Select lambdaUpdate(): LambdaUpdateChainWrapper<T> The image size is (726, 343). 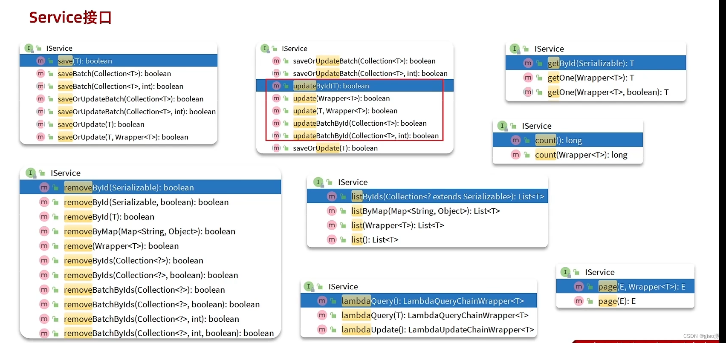[438, 330]
